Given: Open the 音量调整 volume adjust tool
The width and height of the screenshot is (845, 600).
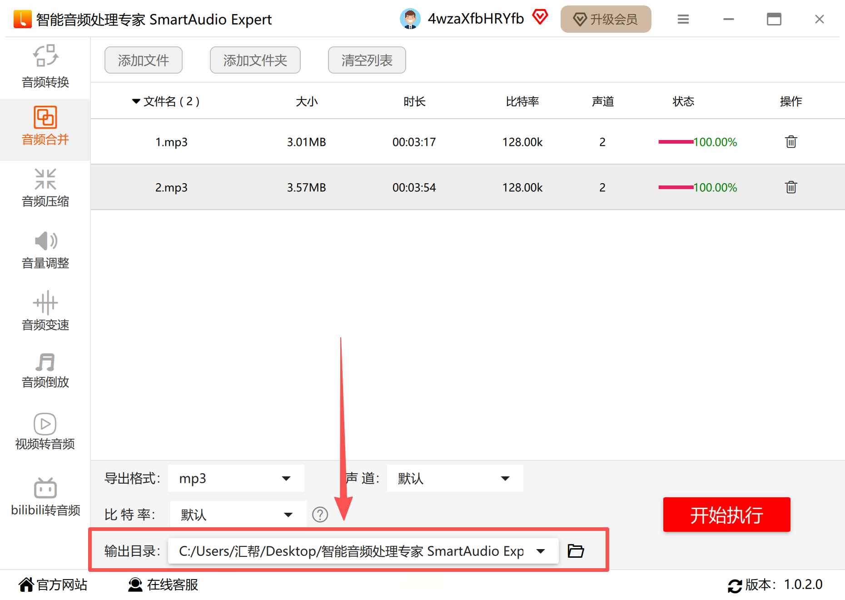Looking at the screenshot, I should point(45,250).
